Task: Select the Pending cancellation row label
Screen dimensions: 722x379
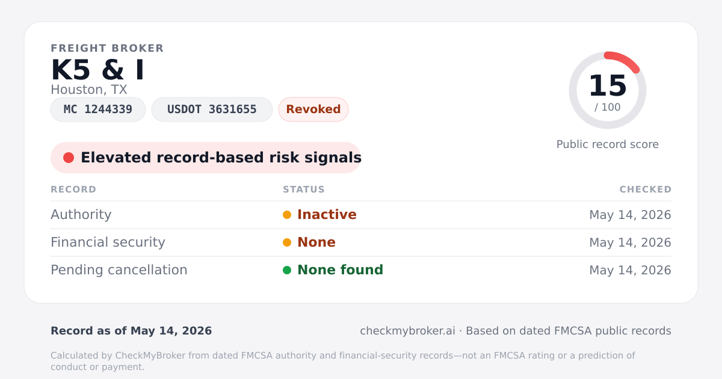Action: point(119,270)
